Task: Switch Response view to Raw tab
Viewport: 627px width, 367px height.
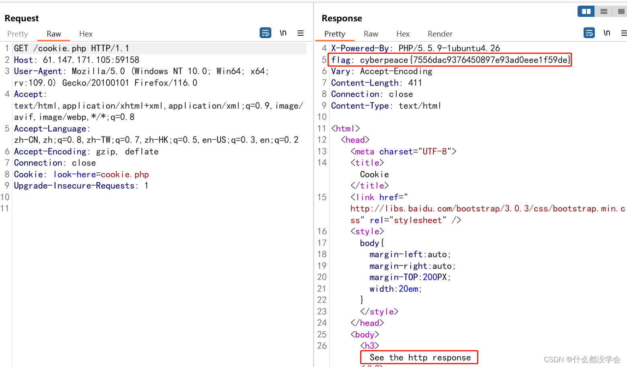Action: (371, 34)
